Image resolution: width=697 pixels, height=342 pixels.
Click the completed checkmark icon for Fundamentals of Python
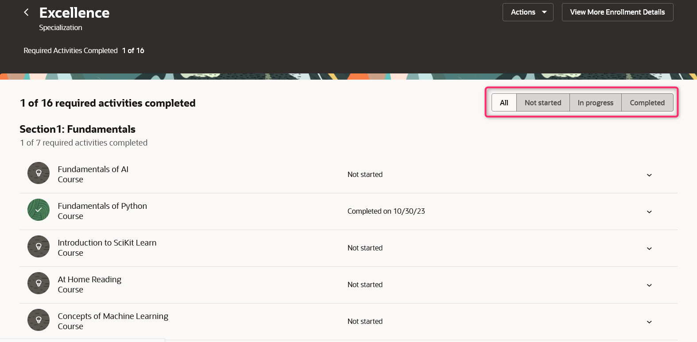[39, 210]
